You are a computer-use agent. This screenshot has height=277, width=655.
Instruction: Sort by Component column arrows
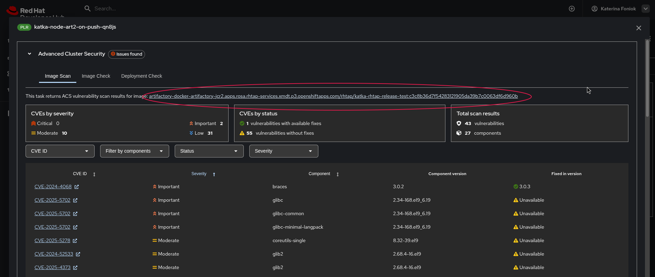(338, 174)
